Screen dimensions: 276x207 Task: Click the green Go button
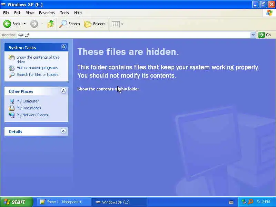pyautogui.click(x=265, y=35)
